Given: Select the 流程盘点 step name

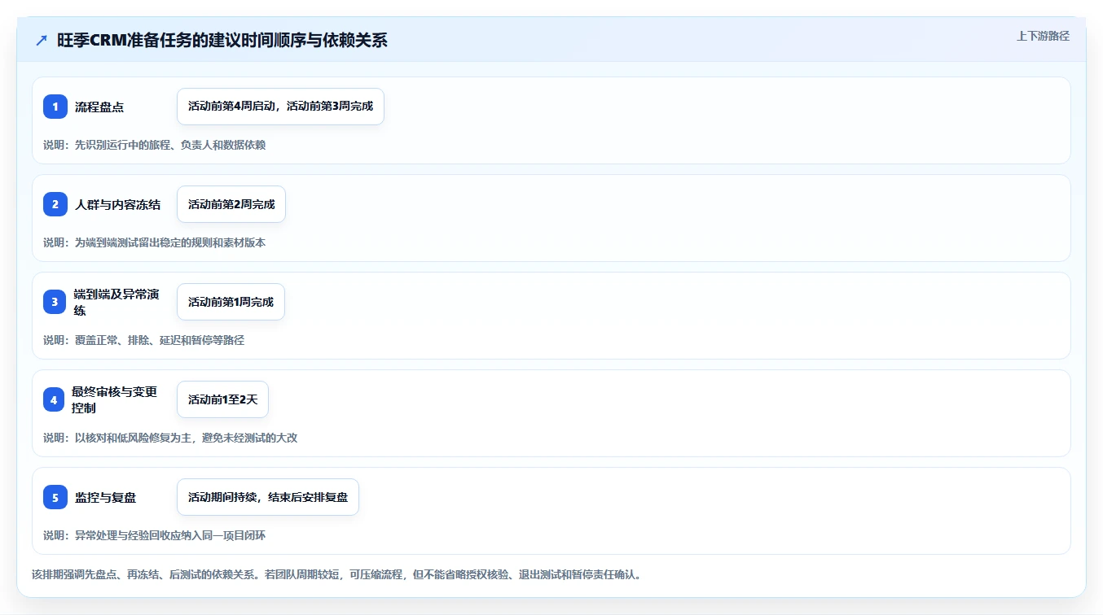Looking at the screenshot, I should [99, 107].
